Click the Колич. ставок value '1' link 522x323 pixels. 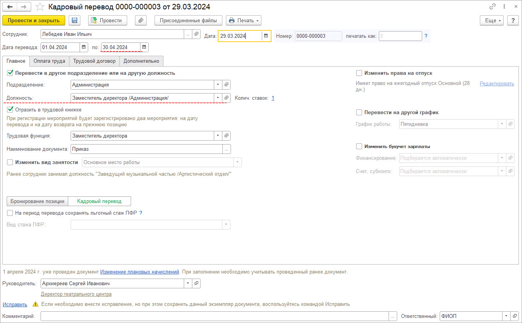click(273, 98)
